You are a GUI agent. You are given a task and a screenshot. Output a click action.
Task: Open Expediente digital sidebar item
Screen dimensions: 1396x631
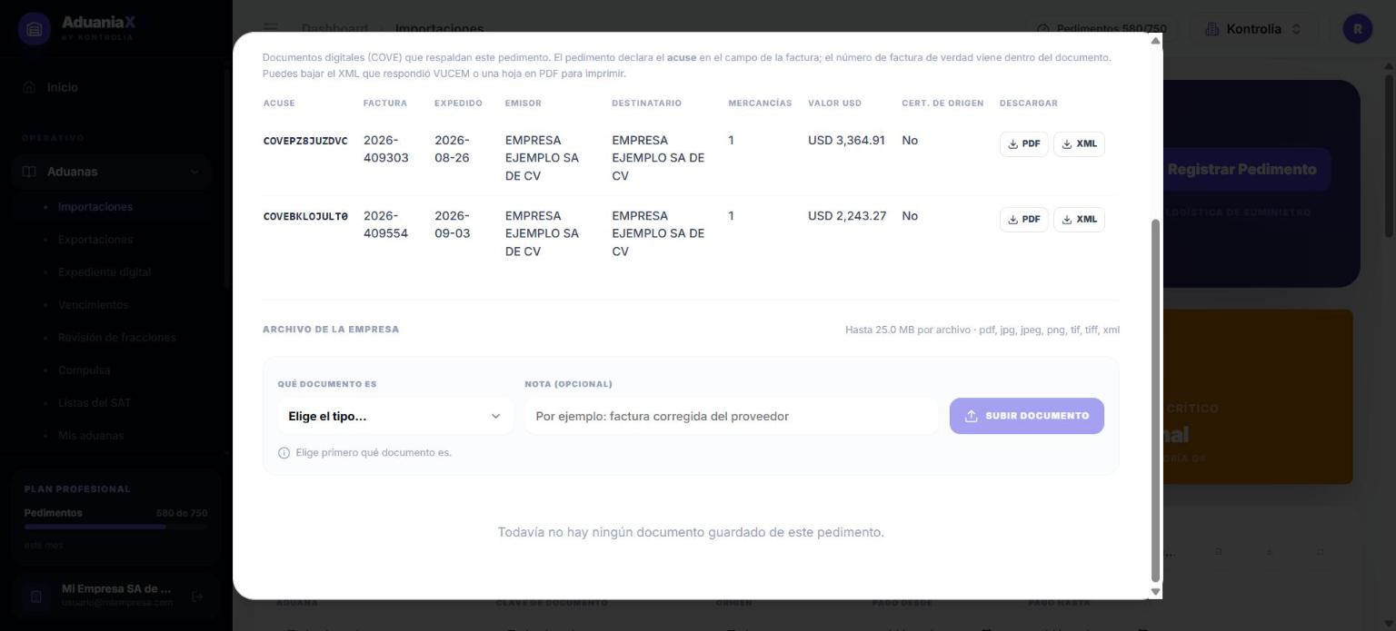pos(105,272)
